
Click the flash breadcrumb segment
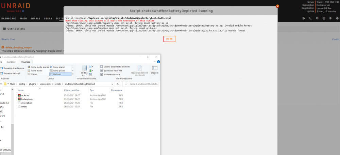coord(12,84)
